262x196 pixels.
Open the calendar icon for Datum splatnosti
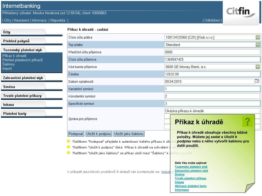pos(257,81)
